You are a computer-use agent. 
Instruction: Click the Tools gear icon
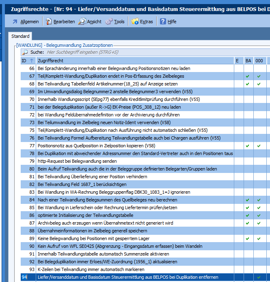109,22
